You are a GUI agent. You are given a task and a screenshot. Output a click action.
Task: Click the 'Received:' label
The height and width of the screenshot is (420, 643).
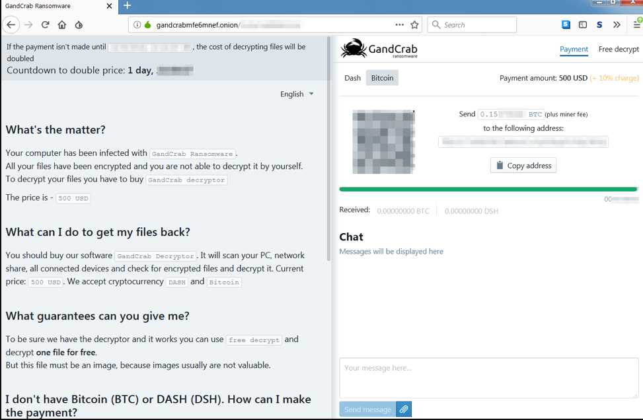click(x=355, y=210)
